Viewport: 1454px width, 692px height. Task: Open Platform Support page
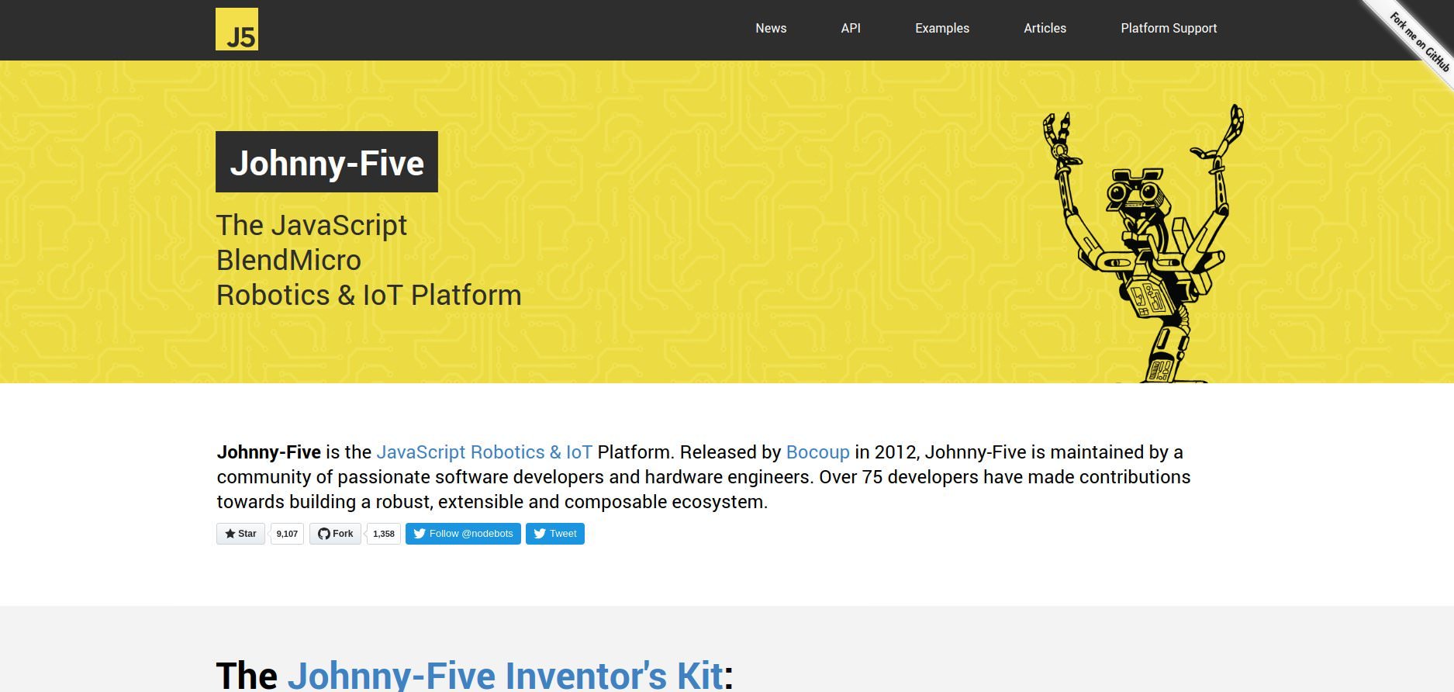(1169, 28)
